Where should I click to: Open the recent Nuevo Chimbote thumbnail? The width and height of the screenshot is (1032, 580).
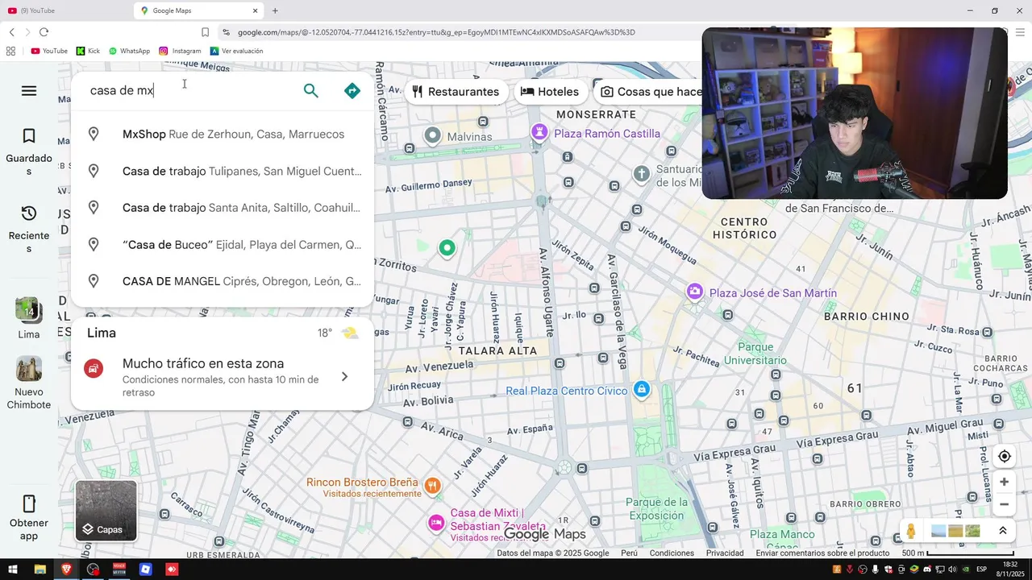29,369
